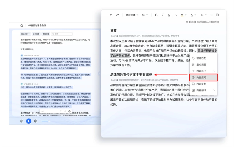
Task: Insert a checkbox task list
Action: click(x=217, y=15)
